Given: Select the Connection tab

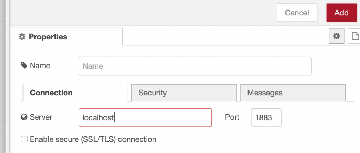Looking at the screenshot, I should (75, 93).
